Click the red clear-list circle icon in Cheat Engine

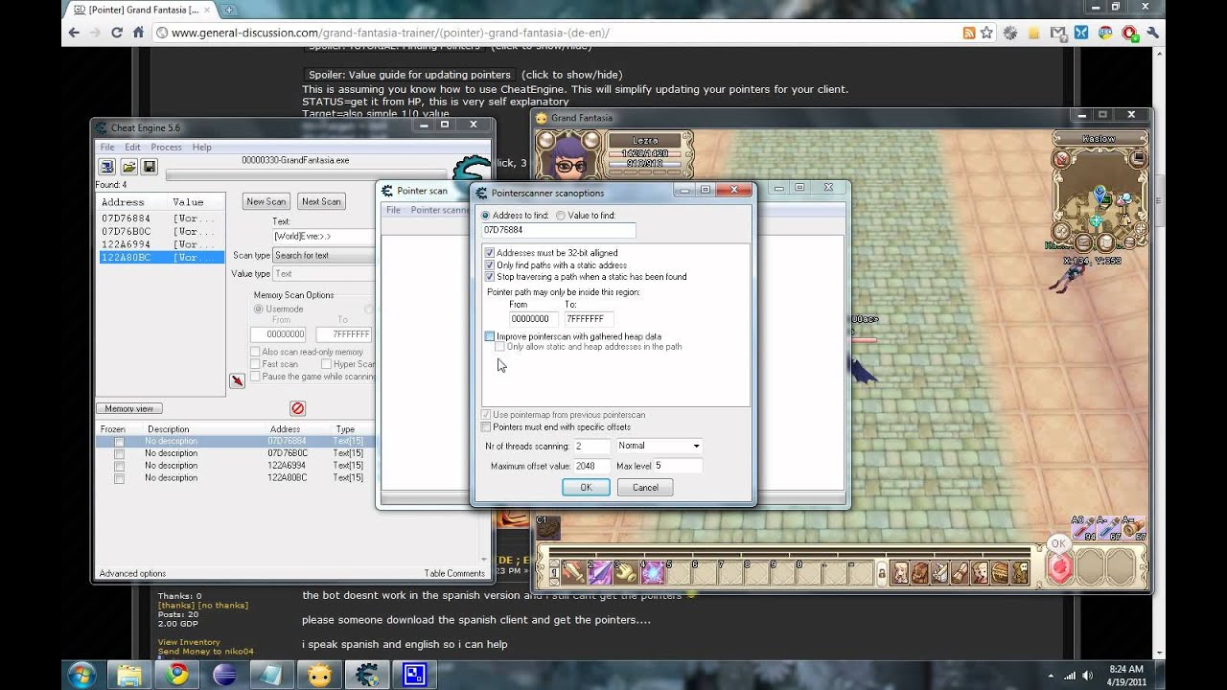pos(297,408)
